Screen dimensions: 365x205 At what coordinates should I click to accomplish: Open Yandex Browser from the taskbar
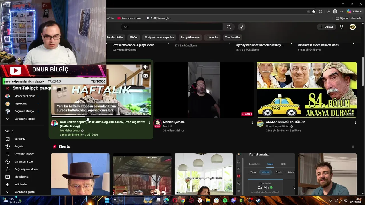pos(200,200)
